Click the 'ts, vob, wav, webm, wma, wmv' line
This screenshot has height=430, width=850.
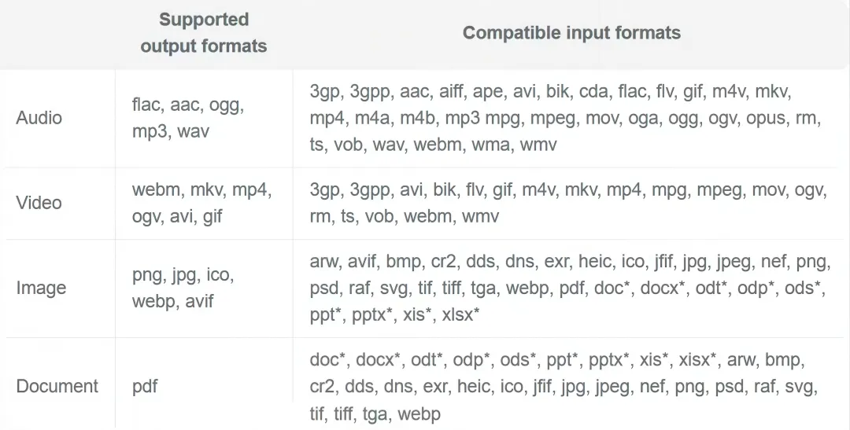tap(433, 145)
